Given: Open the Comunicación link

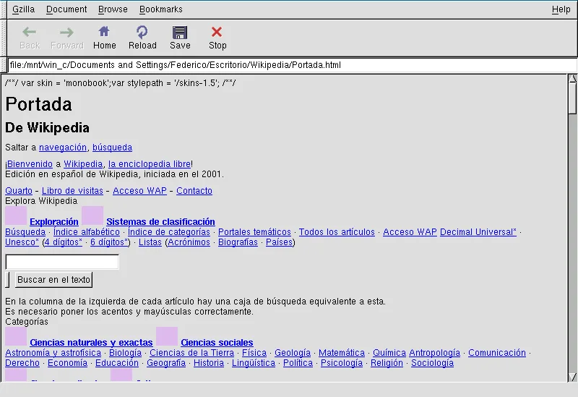Looking at the screenshot, I should (497, 353).
